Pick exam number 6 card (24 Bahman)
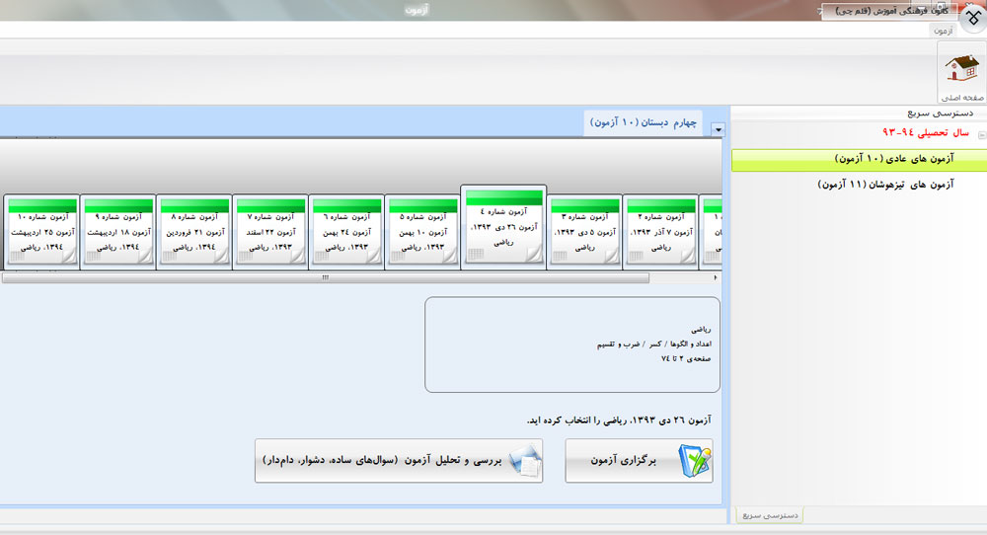 (345, 232)
